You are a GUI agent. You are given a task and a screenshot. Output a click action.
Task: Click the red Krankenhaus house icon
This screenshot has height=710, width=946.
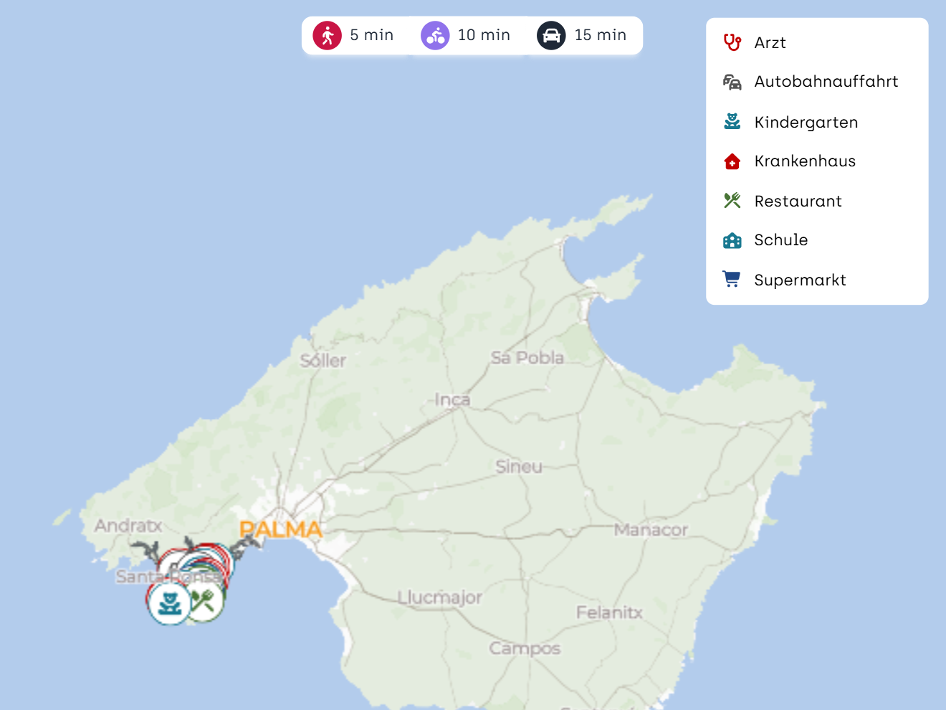(x=732, y=161)
